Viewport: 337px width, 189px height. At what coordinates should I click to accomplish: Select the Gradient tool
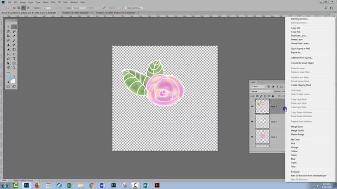coord(14,49)
